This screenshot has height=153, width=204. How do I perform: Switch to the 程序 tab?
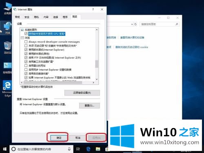65,17
